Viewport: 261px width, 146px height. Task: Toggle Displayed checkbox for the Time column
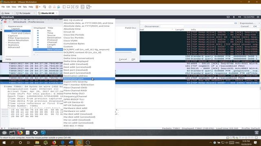(38, 33)
